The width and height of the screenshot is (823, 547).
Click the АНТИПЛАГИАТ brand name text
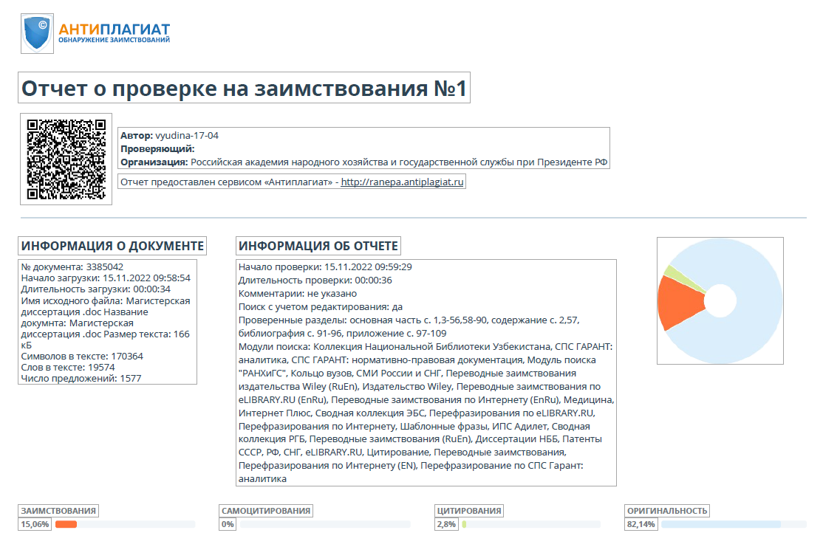[x=114, y=30]
